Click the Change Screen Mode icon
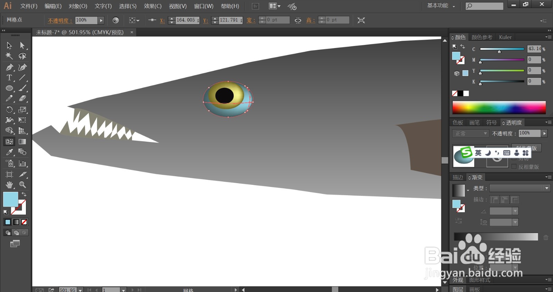553x292 pixels. [x=15, y=244]
